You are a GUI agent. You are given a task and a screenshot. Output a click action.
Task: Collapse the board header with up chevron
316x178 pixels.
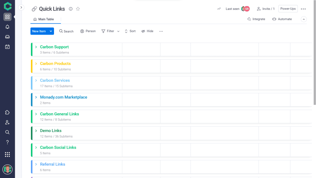[x=304, y=19]
